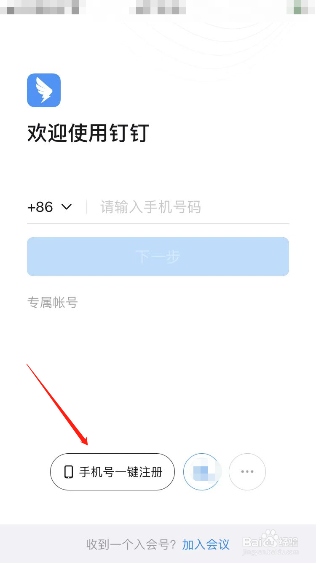Viewport: 316px width, 563px height.
Task: Open more login options via ellipsis circle
Action: pyautogui.click(x=247, y=472)
